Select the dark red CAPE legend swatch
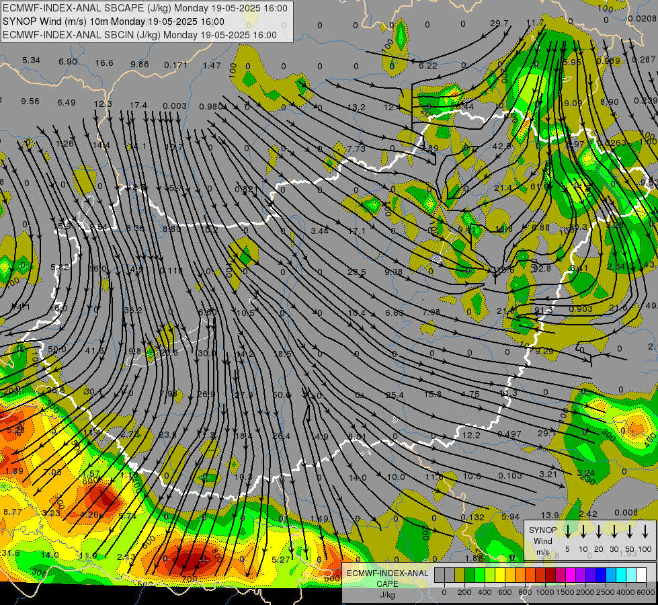 (550, 575)
